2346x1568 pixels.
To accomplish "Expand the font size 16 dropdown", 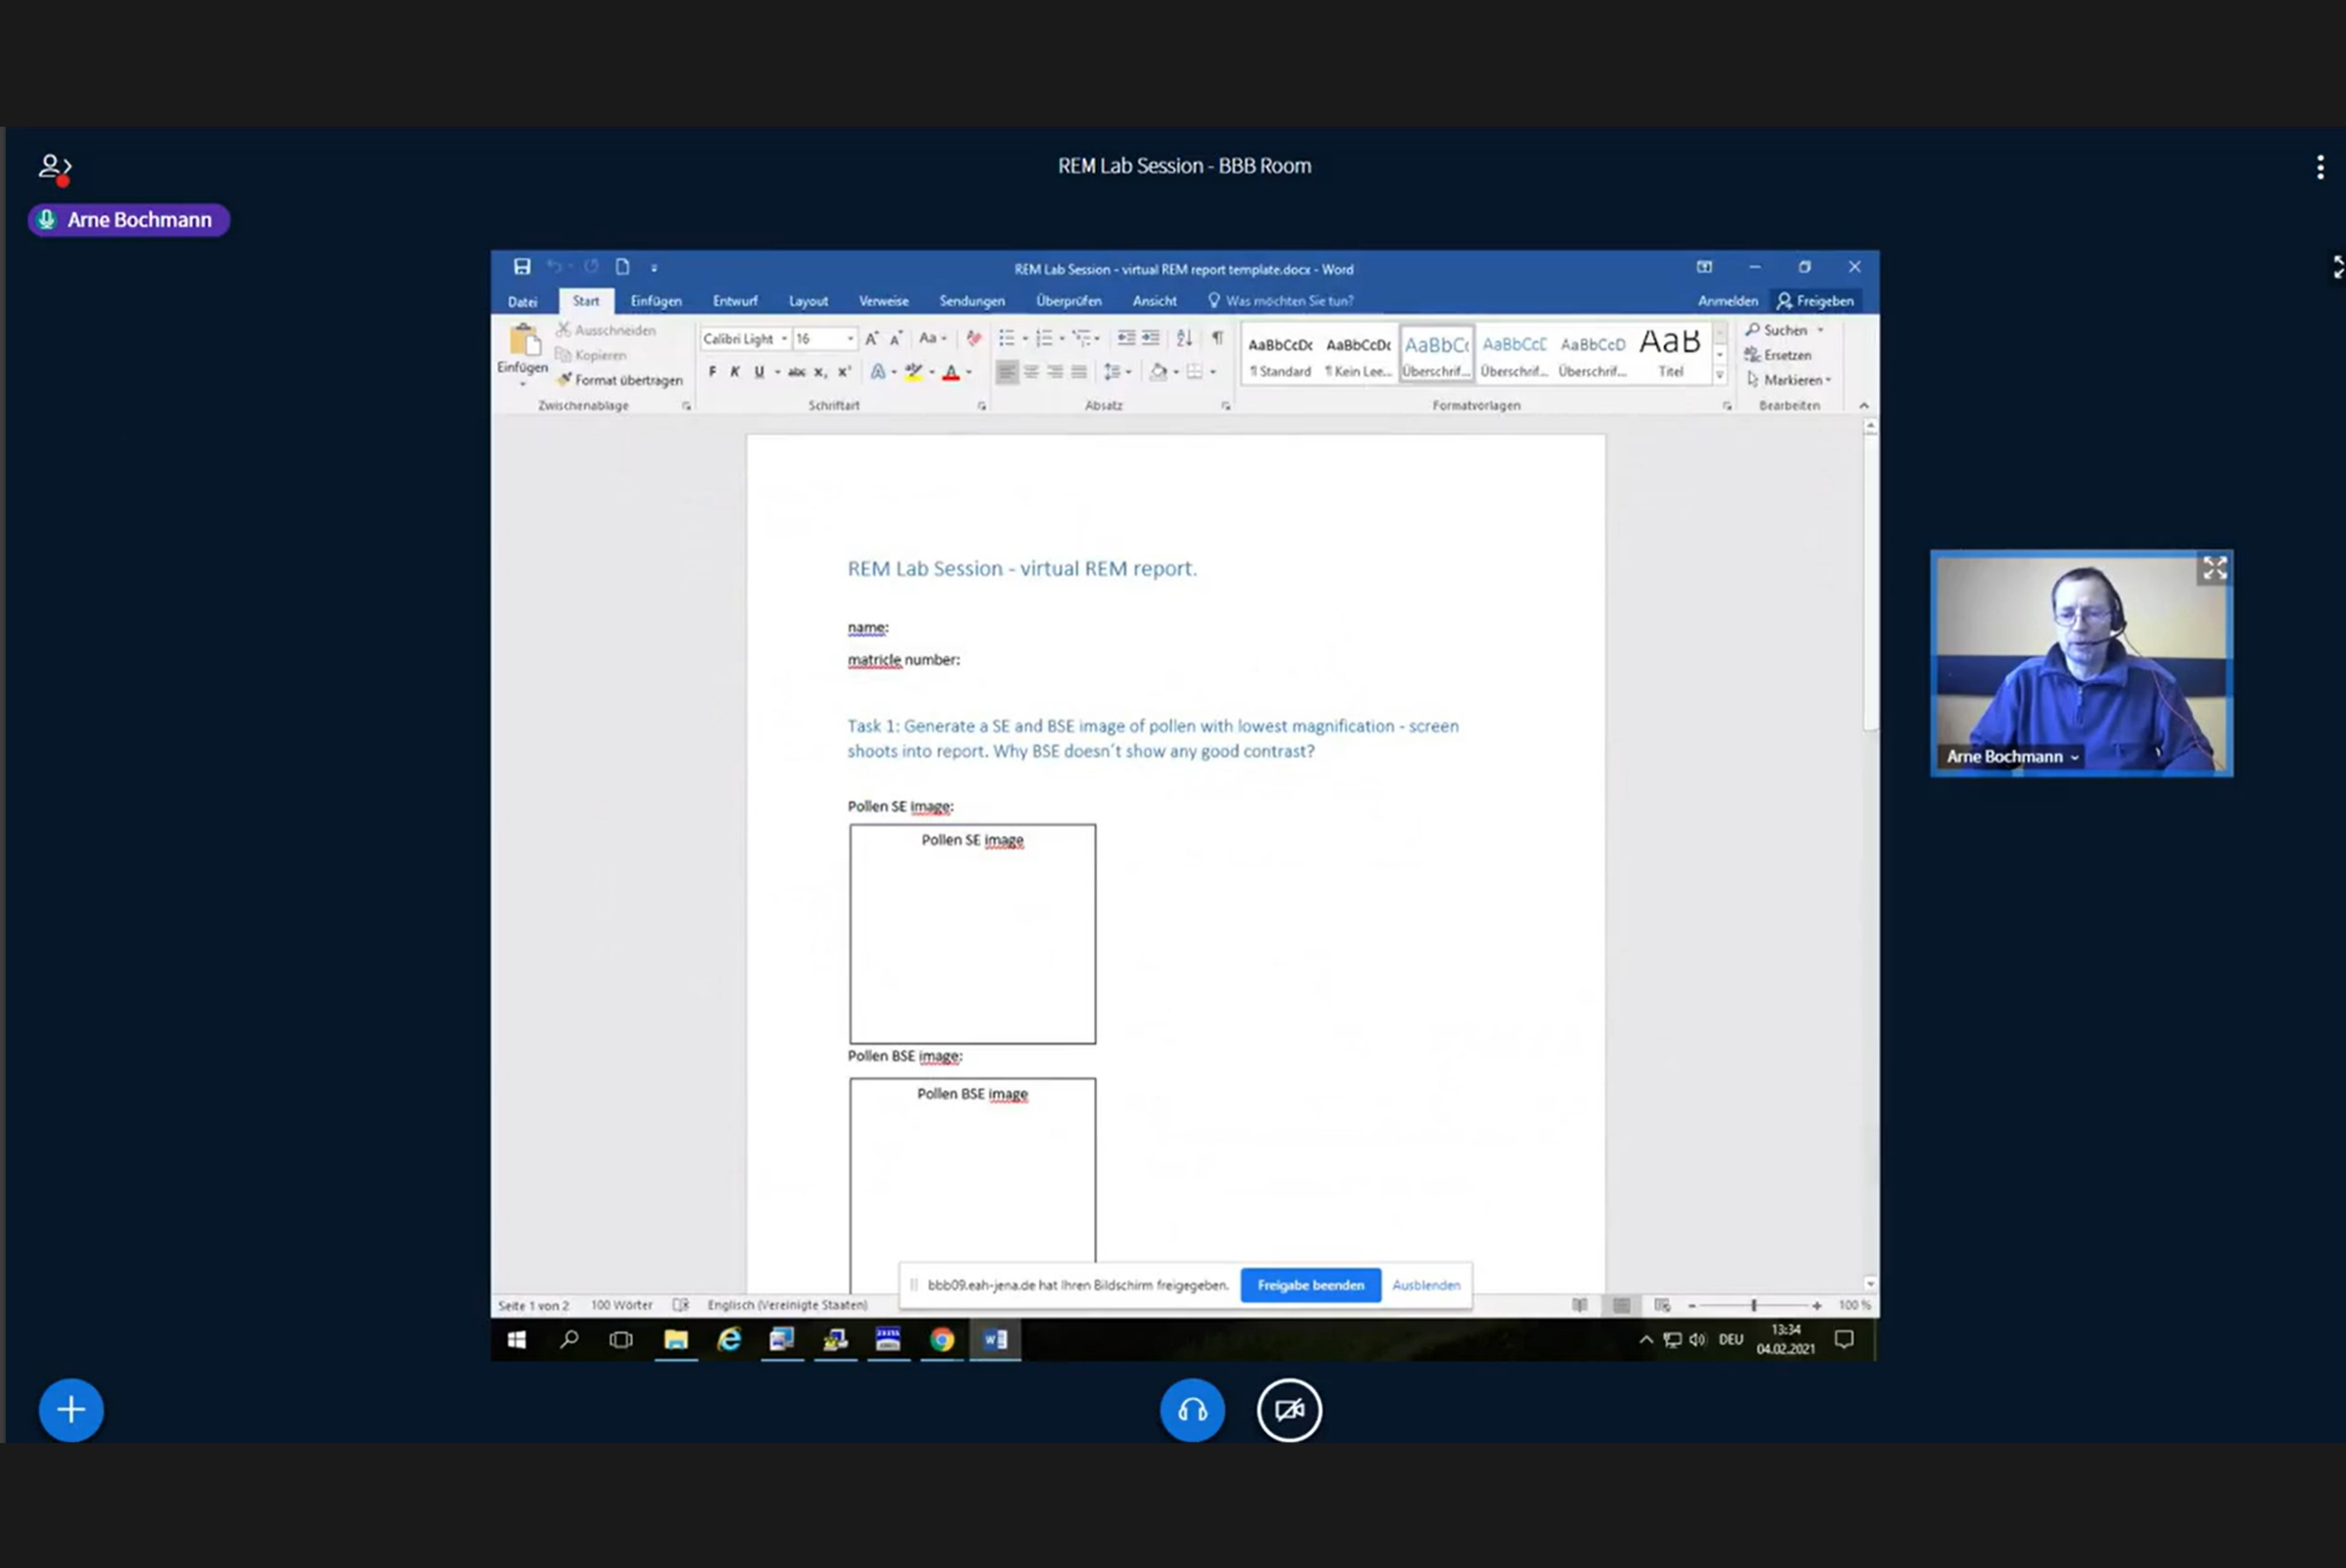I will click(851, 339).
